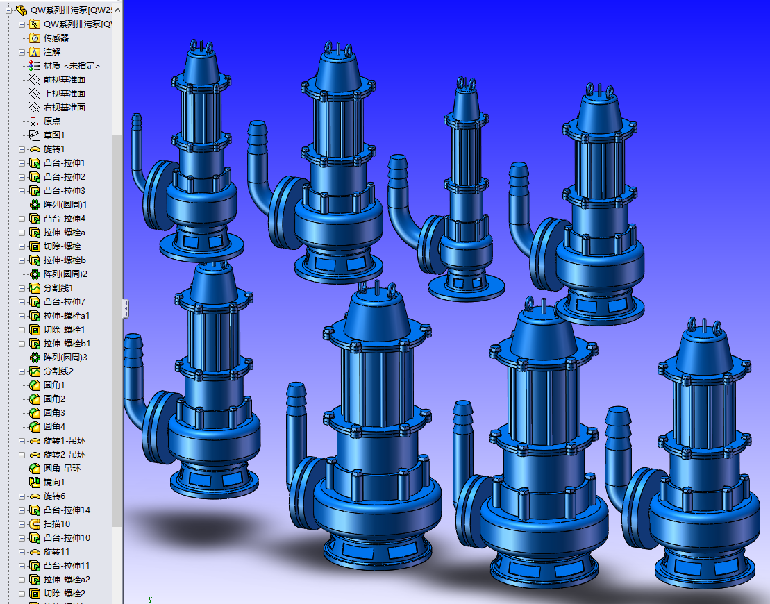This screenshot has height=604, width=770.
Task: Select the 切除-螺栓 cut feature icon
Action: click(35, 246)
